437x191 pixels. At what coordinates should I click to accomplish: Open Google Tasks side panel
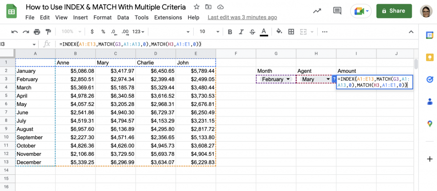pyautogui.click(x=429, y=79)
